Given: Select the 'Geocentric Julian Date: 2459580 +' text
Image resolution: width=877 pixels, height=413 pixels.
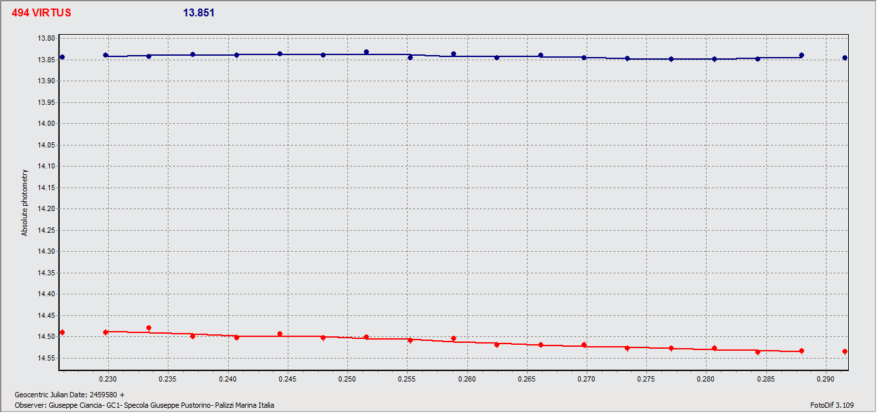Looking at the screenshot, I should click(69, 395).
